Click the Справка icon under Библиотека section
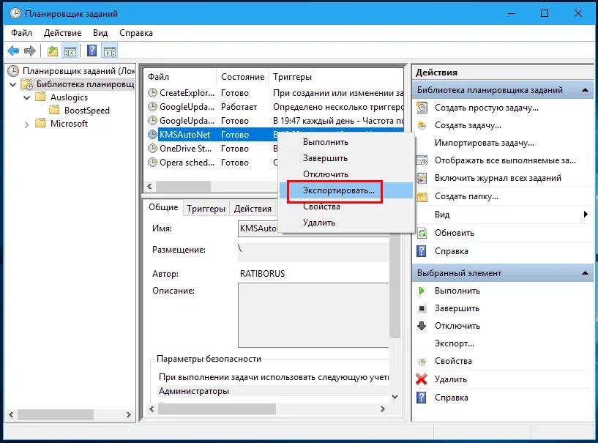598x443 pixels. [422, 251]
